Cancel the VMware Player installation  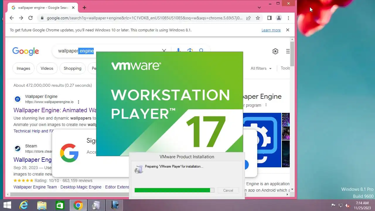pos(228,190)
